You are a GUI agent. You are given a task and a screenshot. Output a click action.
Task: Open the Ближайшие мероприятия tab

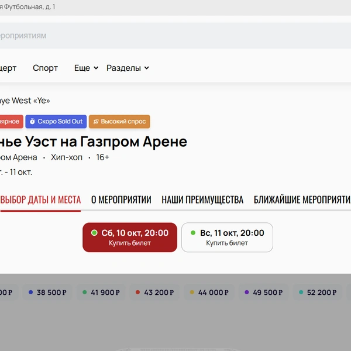pos(302,200)
